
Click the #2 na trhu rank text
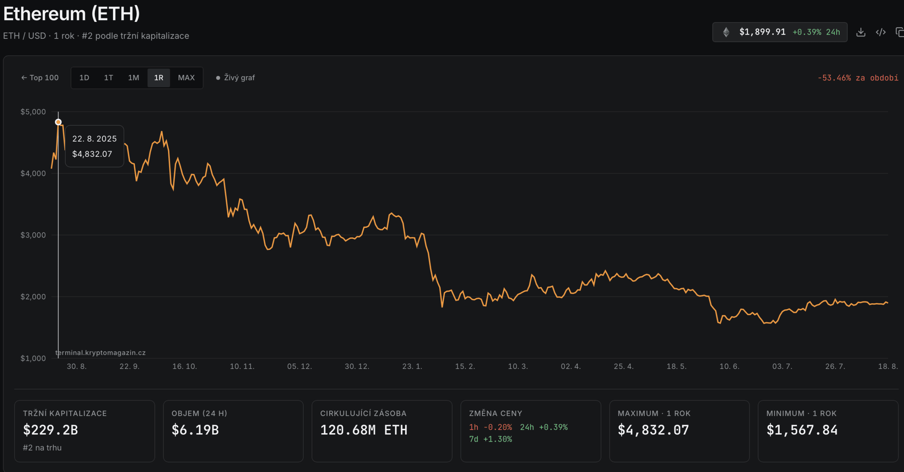click(x=42, y=448)
